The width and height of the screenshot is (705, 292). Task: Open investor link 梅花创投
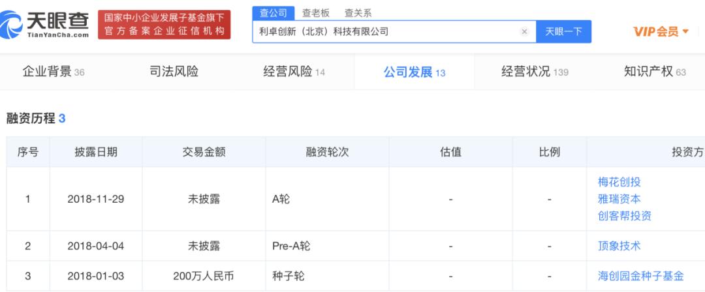coord(619,182)
